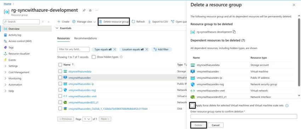301x129 pixels.
Task: Click Create in the toolbar
Action: 63,21
